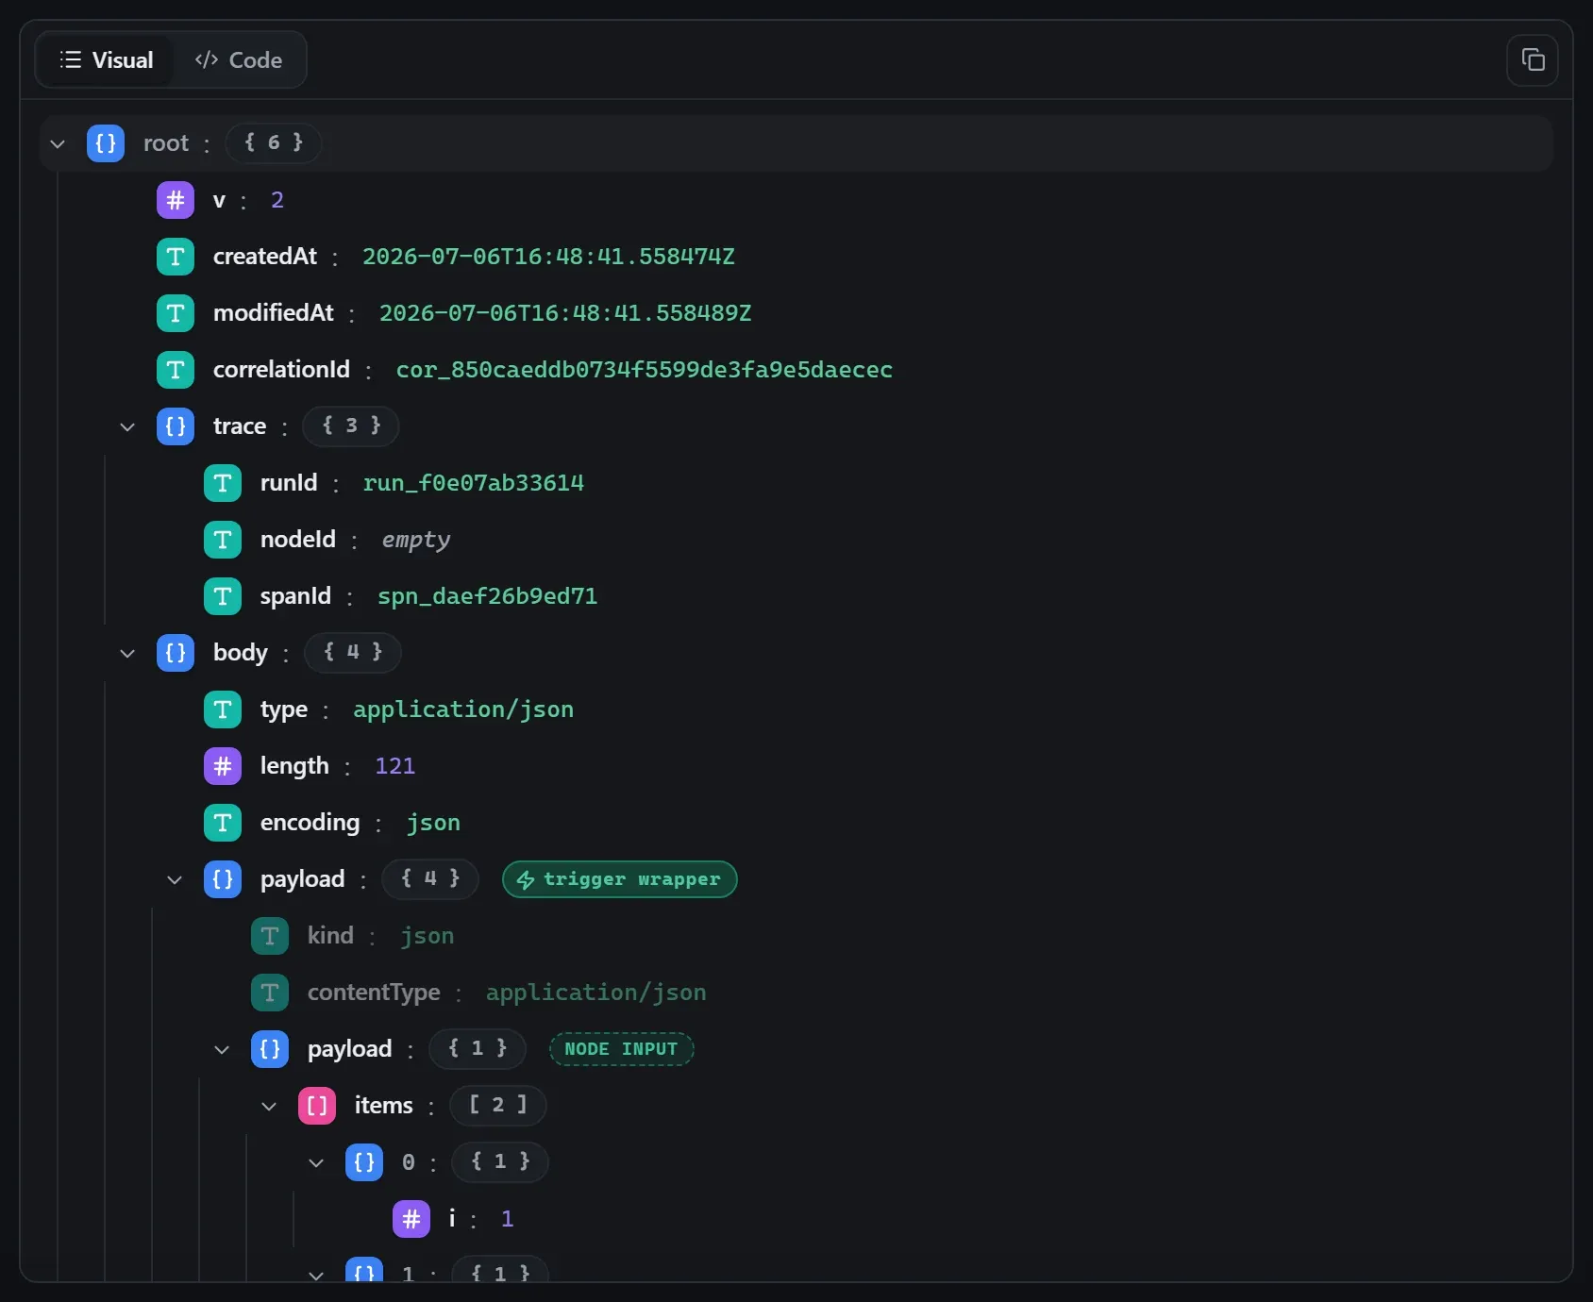1593x1302 pixels.
Task: Collapse items index 0 chevron
Action: [x=316, y=1162]
